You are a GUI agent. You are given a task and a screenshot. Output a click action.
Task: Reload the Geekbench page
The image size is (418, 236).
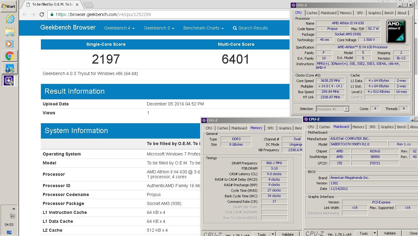(42, 14)
